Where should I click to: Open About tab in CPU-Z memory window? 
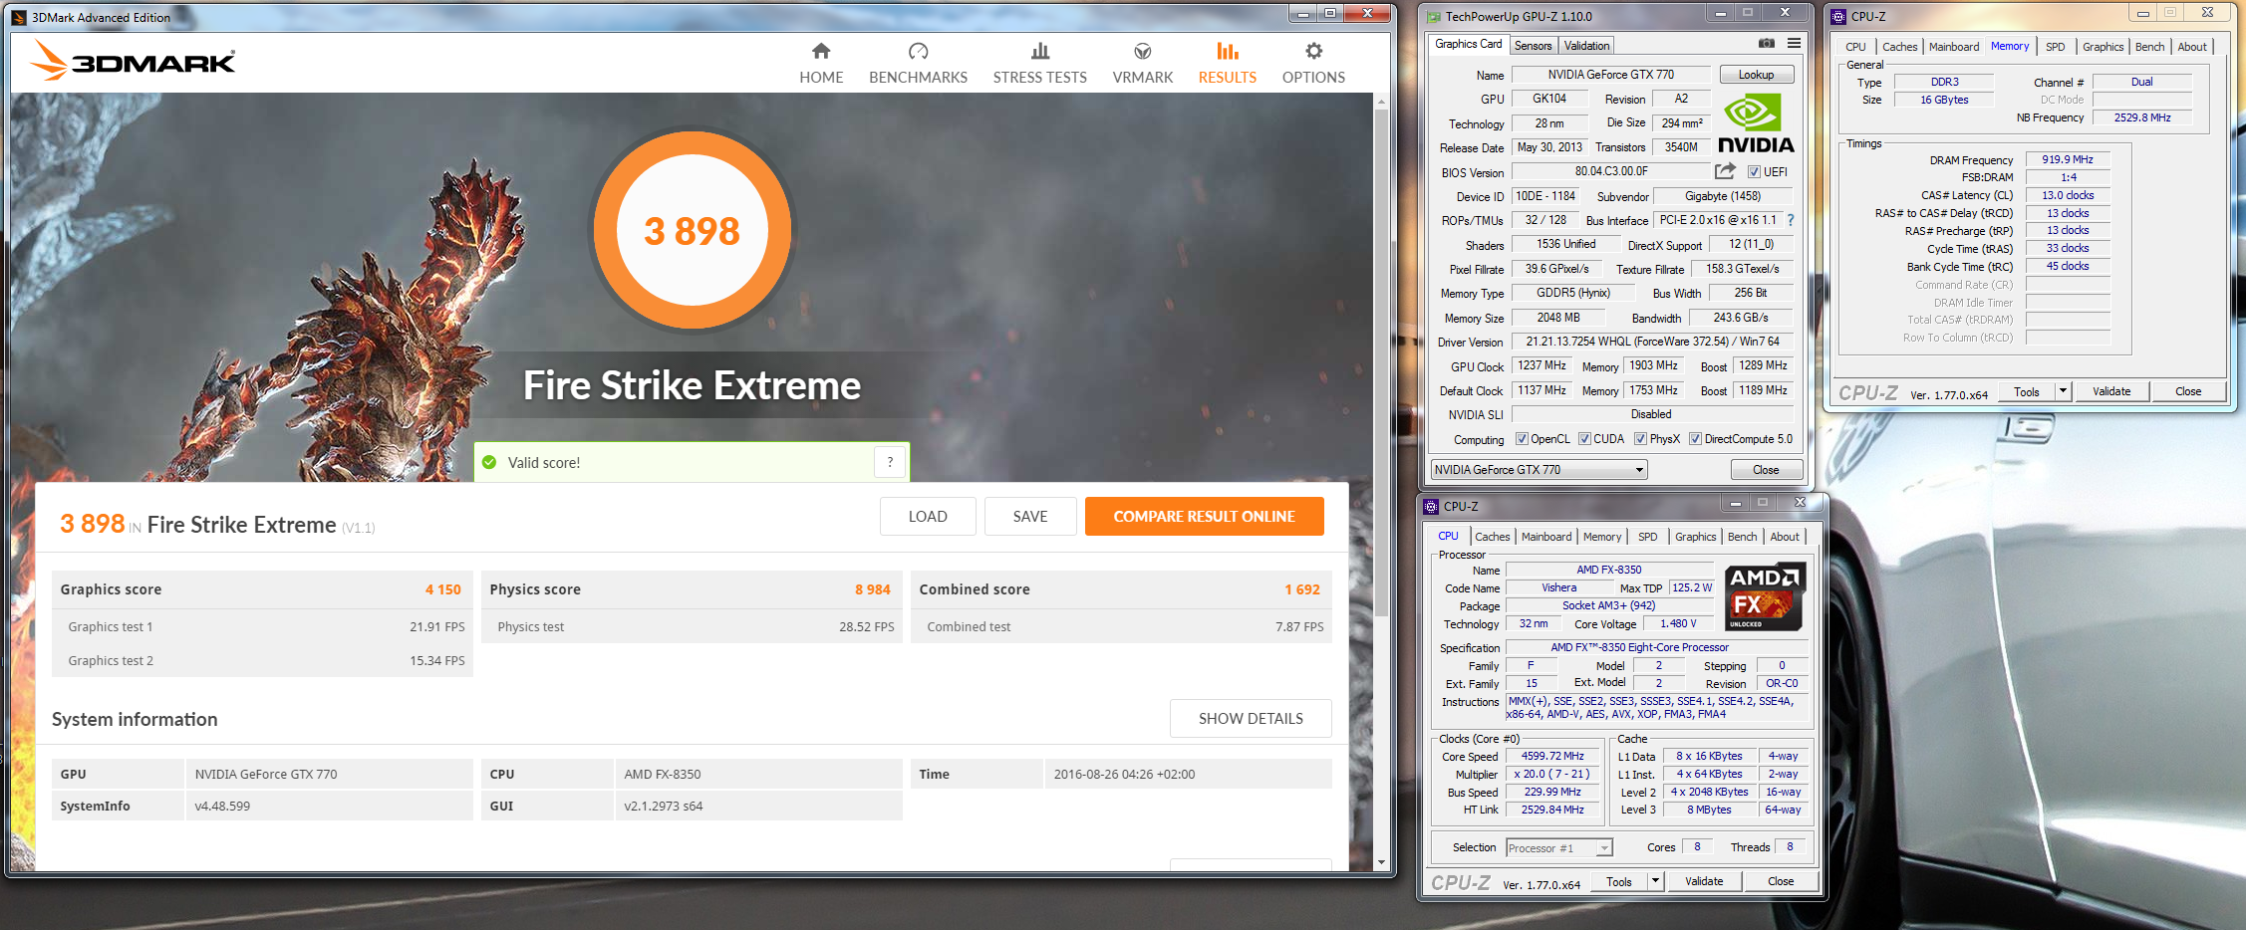pos(2192,47)
